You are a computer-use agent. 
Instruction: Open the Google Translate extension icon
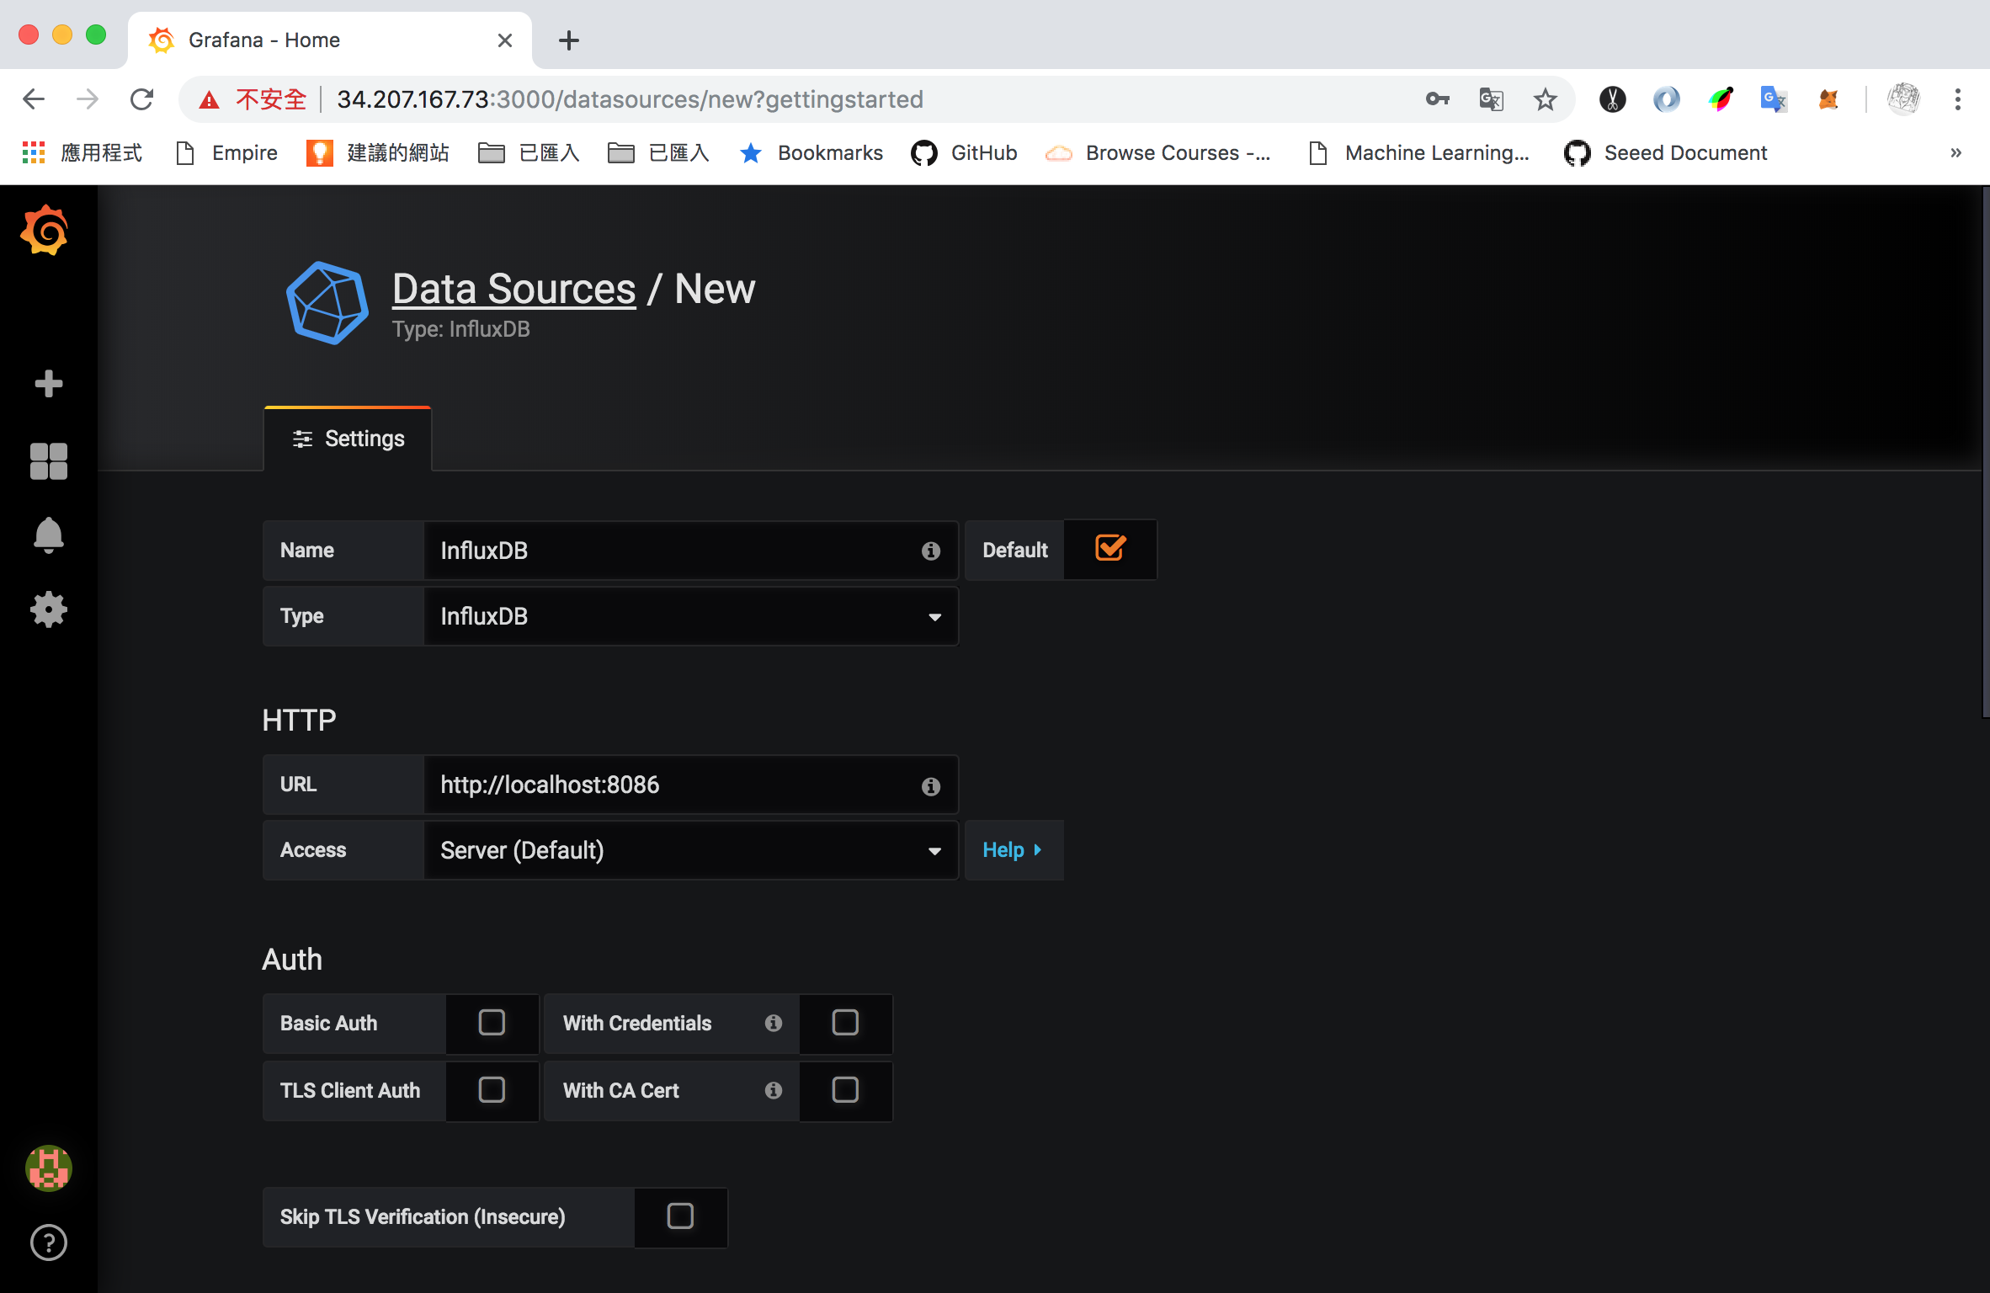click(x=1775, y=99)
